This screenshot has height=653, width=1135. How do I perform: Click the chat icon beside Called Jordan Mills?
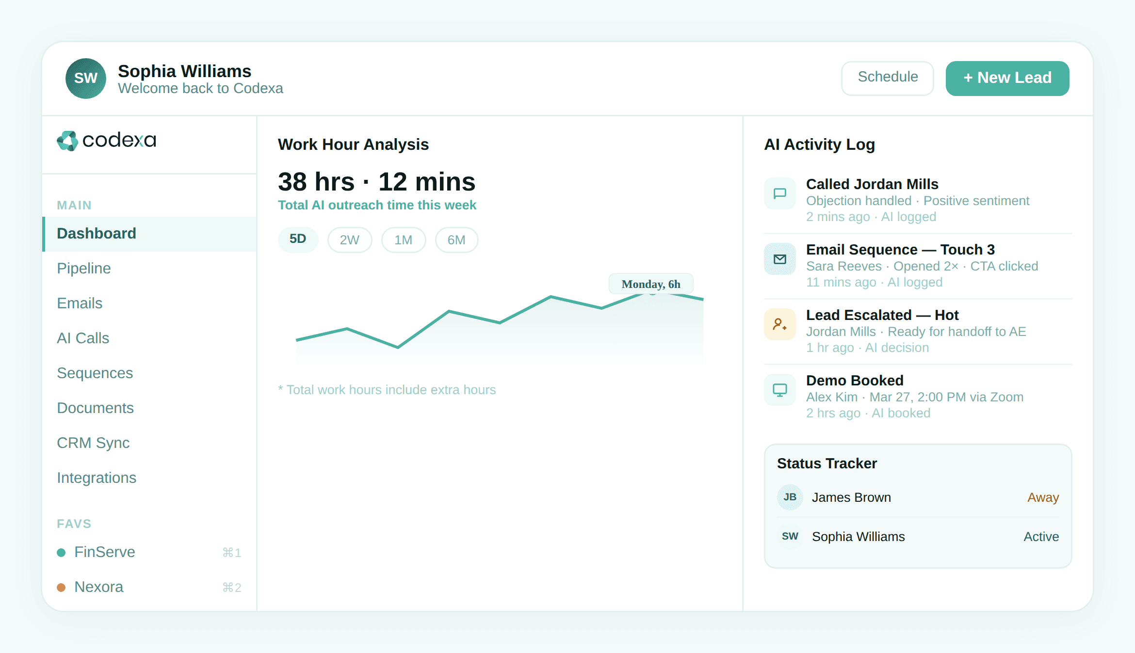click(x=779, y=193)
